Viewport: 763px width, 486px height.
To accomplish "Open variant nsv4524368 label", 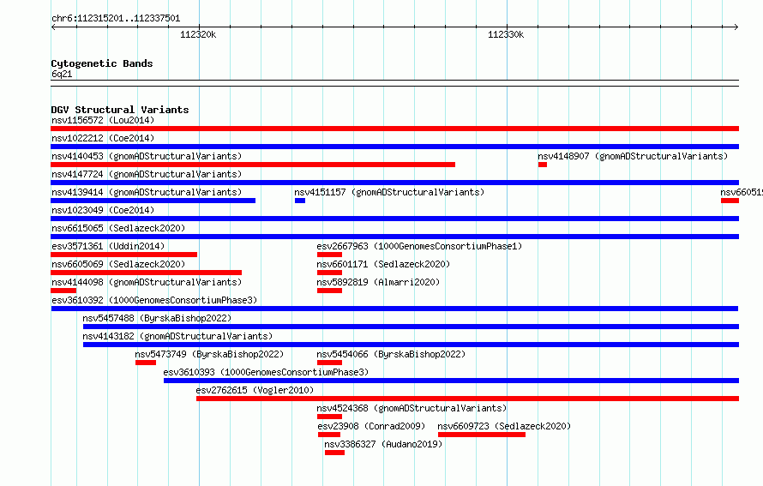I will pyautogui.click(x=412, y=408).
